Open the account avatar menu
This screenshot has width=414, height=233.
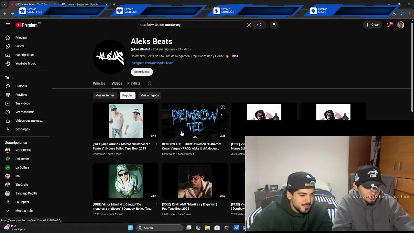(401, 25)
